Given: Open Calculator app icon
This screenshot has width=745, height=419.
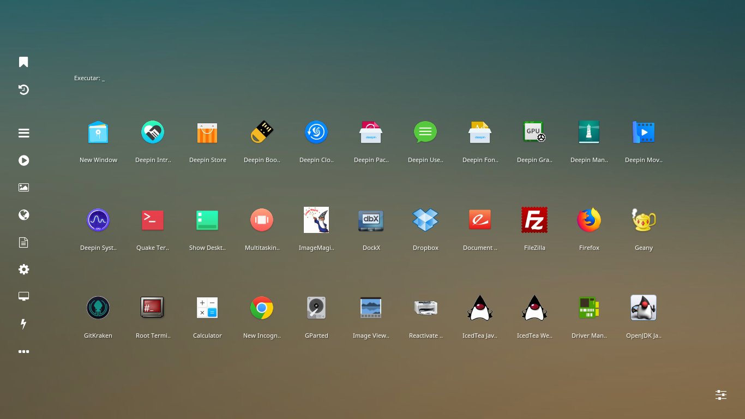Looking at the screenshot, I should point(207,308).
